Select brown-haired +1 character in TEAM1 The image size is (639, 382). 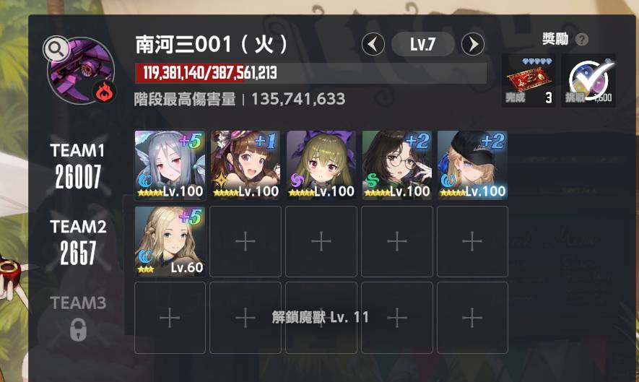[245, 165]
